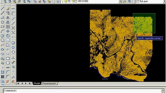Choose the Nearest object snap

pyautogui.click(x=13, y=77)
